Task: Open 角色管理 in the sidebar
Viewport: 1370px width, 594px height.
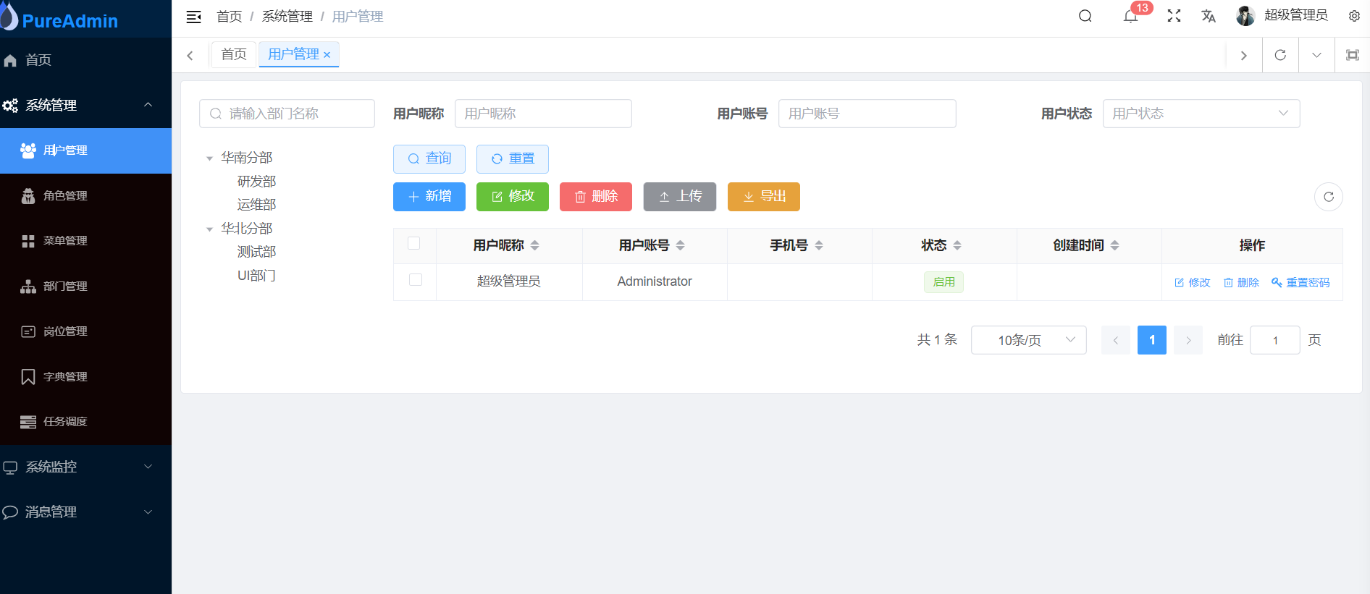Action: [x=85, y=195]
